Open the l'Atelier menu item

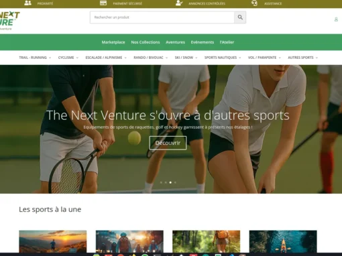[x=227, y=42]
